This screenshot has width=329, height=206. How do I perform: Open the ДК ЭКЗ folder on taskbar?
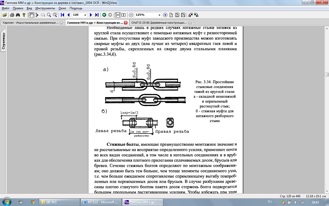(x=59, y=202)
